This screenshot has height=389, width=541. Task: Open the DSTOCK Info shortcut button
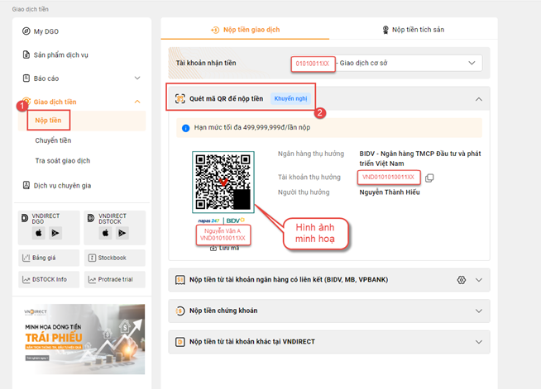coord(49,279)
